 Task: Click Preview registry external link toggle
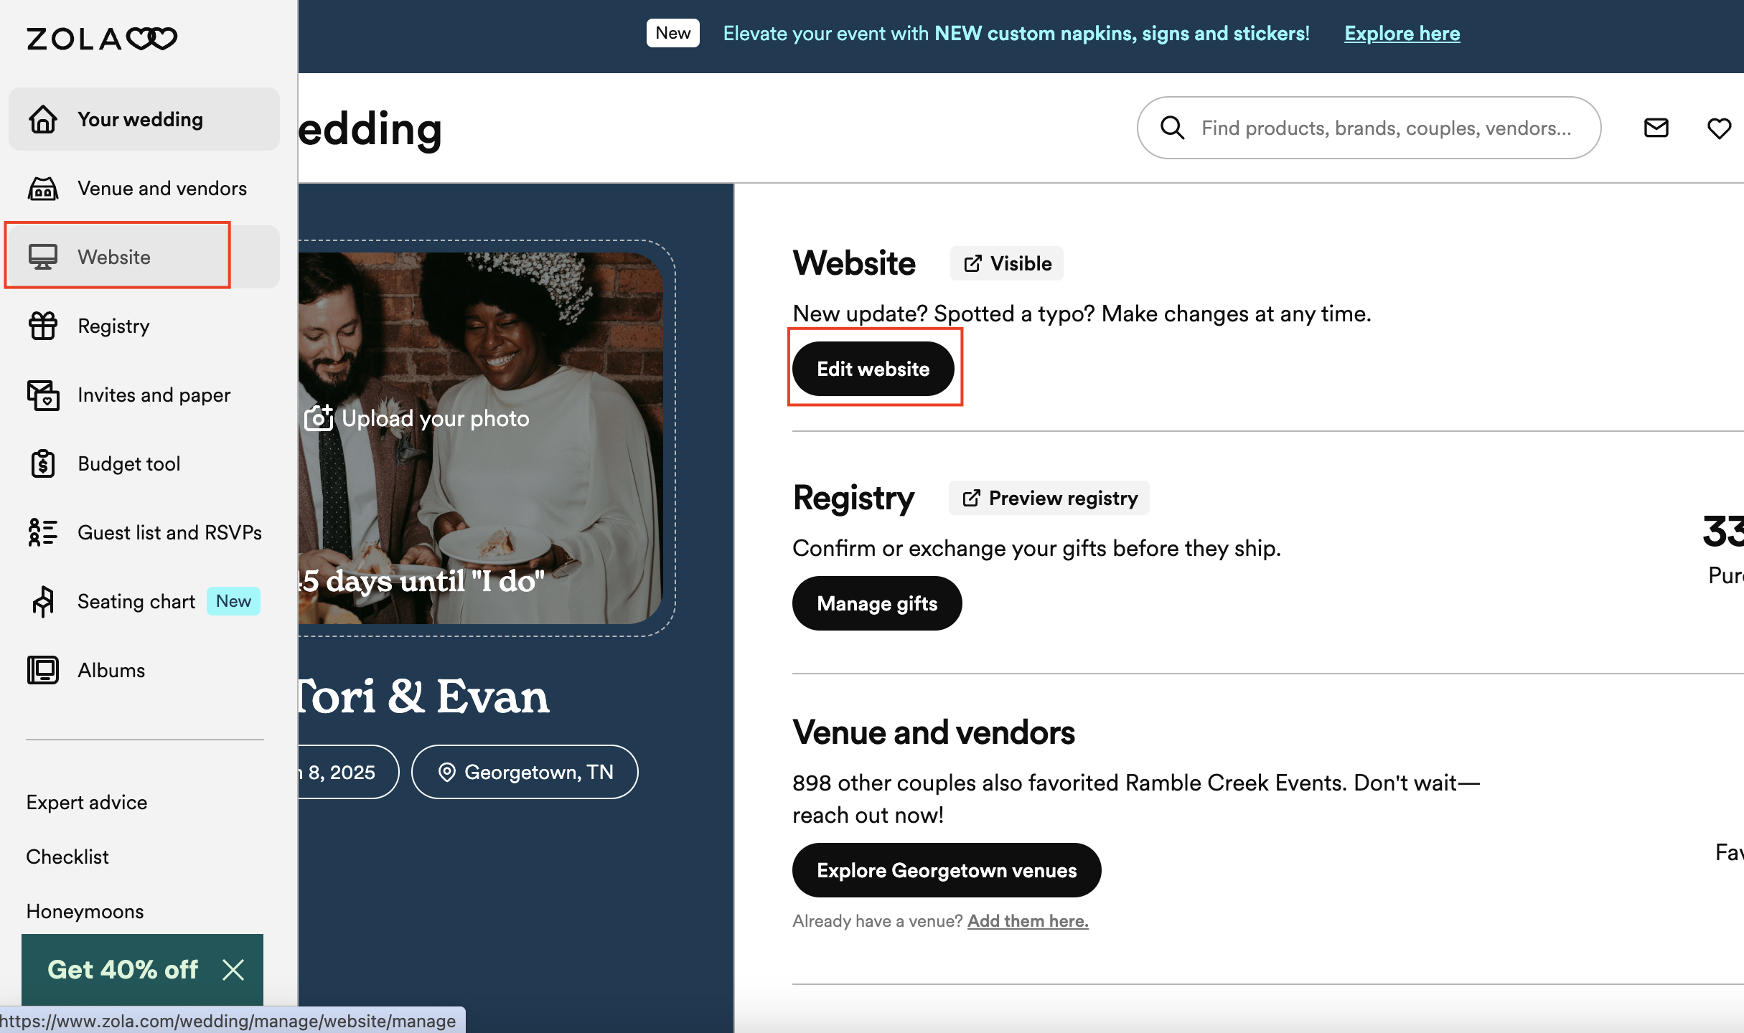point(1048,497)
